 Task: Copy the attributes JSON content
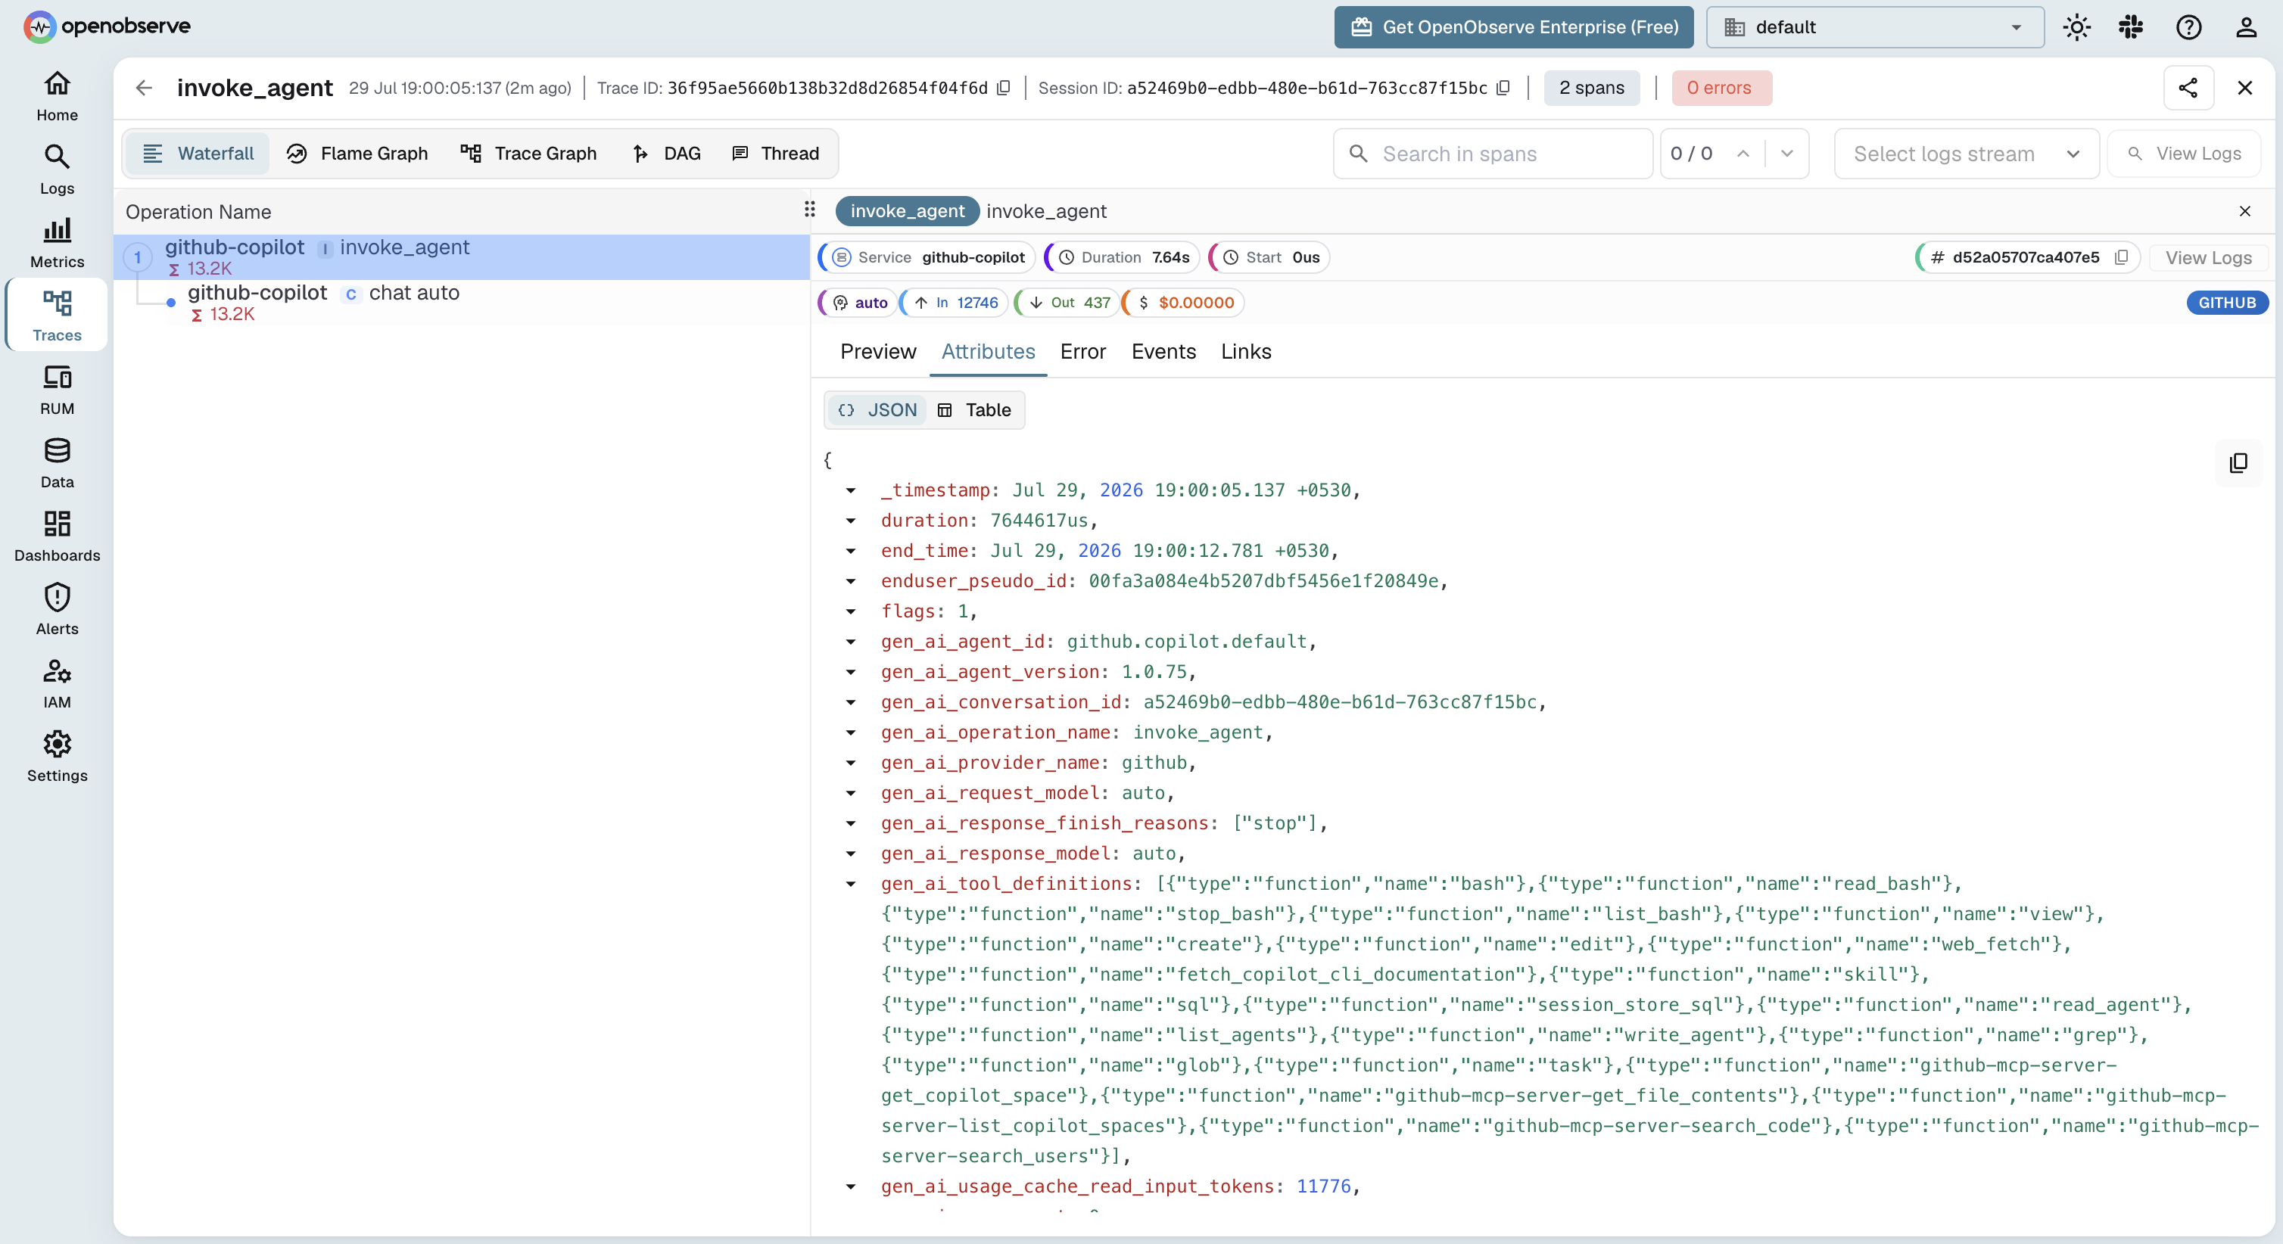pyautogui.click(x=2238, y=462)
